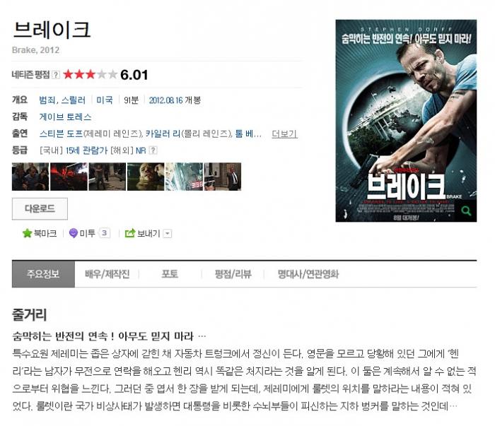495x426 pixels.
Task: Open the 평점/리뷰 tab
Action: [x=233, y=274]
